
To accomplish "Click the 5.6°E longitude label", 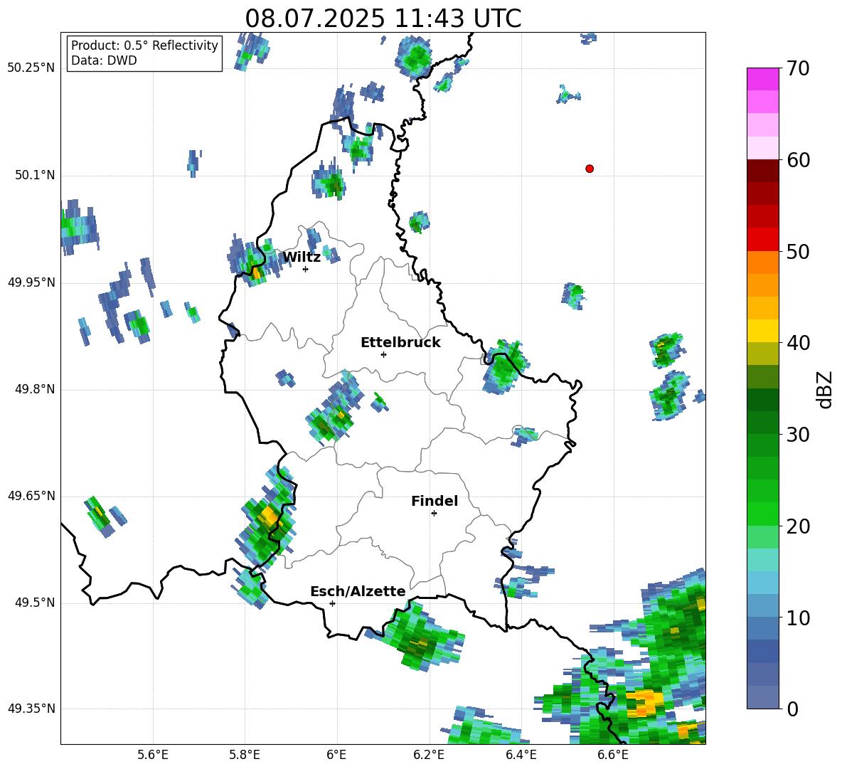I will tap(153, 755).
